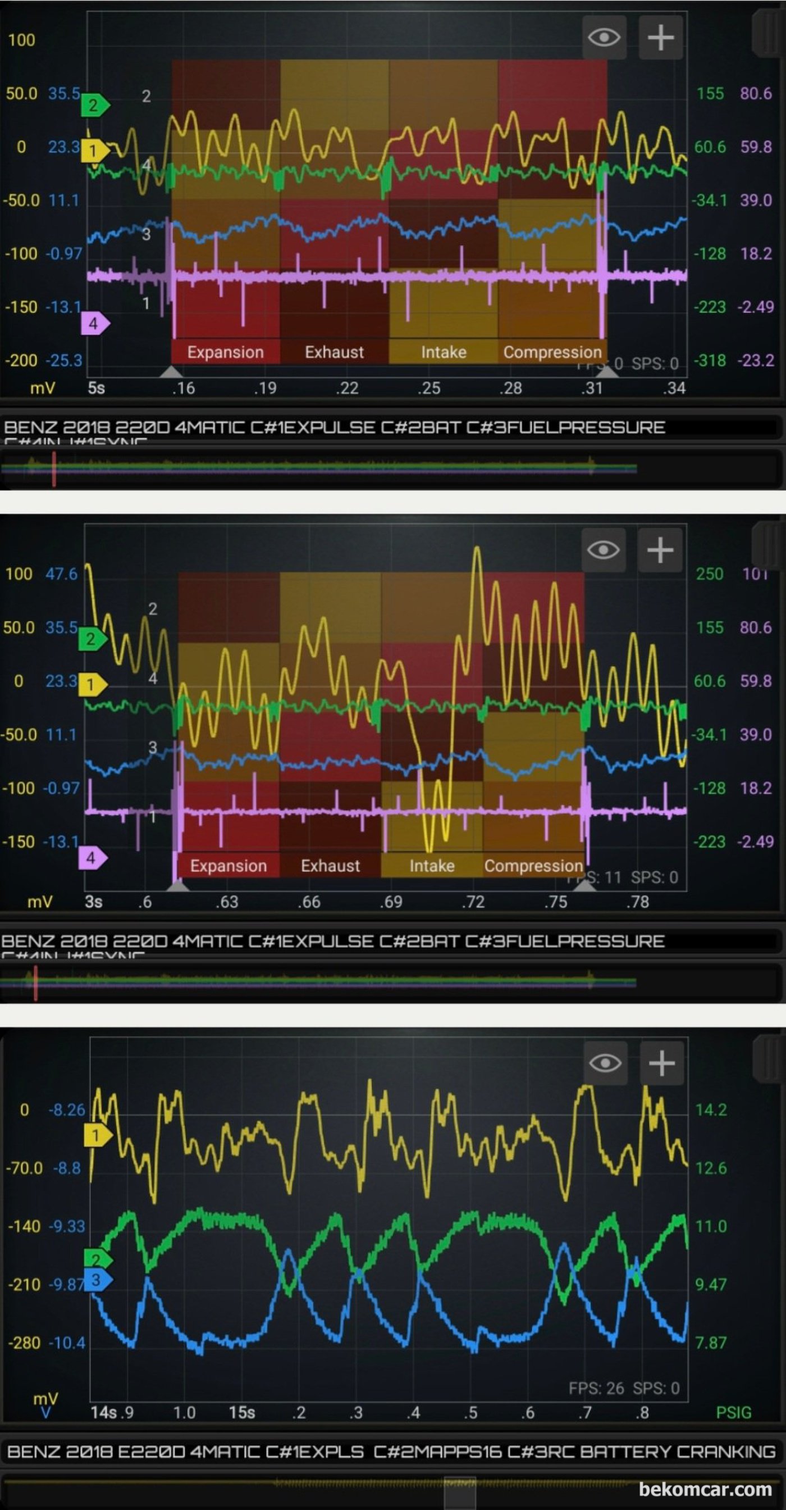Click the 3s time label in middle chart
The image size is (786, 1510).
93,902
